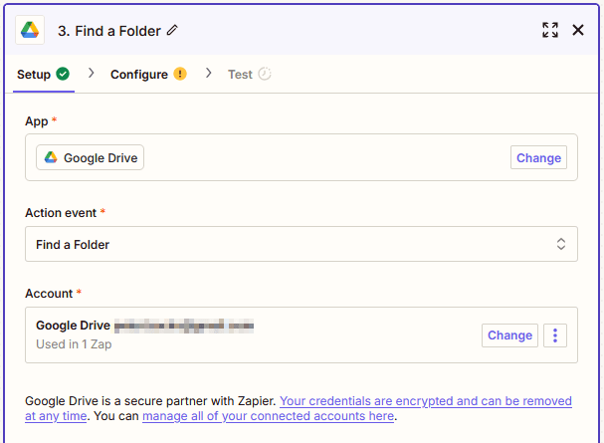Click the chevron between Setup and Configure
This screenshot has height=443, width=604.
pos(91,73)
